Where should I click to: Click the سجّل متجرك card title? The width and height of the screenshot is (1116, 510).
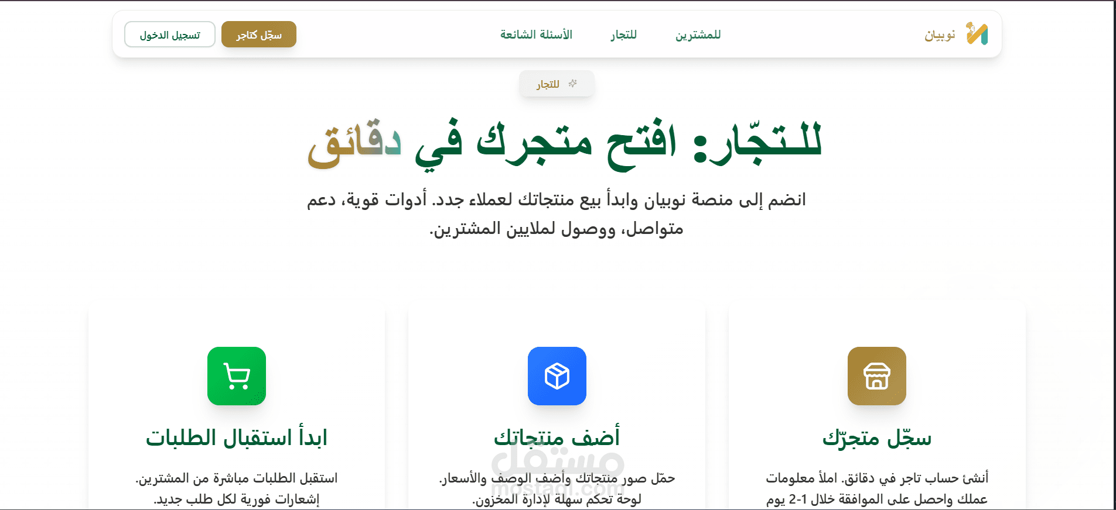coord(876,437)
